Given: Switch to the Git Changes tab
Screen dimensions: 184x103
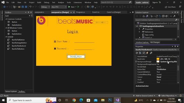Looking at the screenshot, I should (155, 42).
